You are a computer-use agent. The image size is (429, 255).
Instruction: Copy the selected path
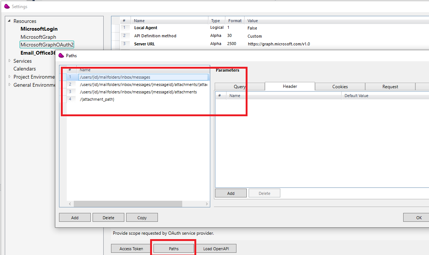142,217
